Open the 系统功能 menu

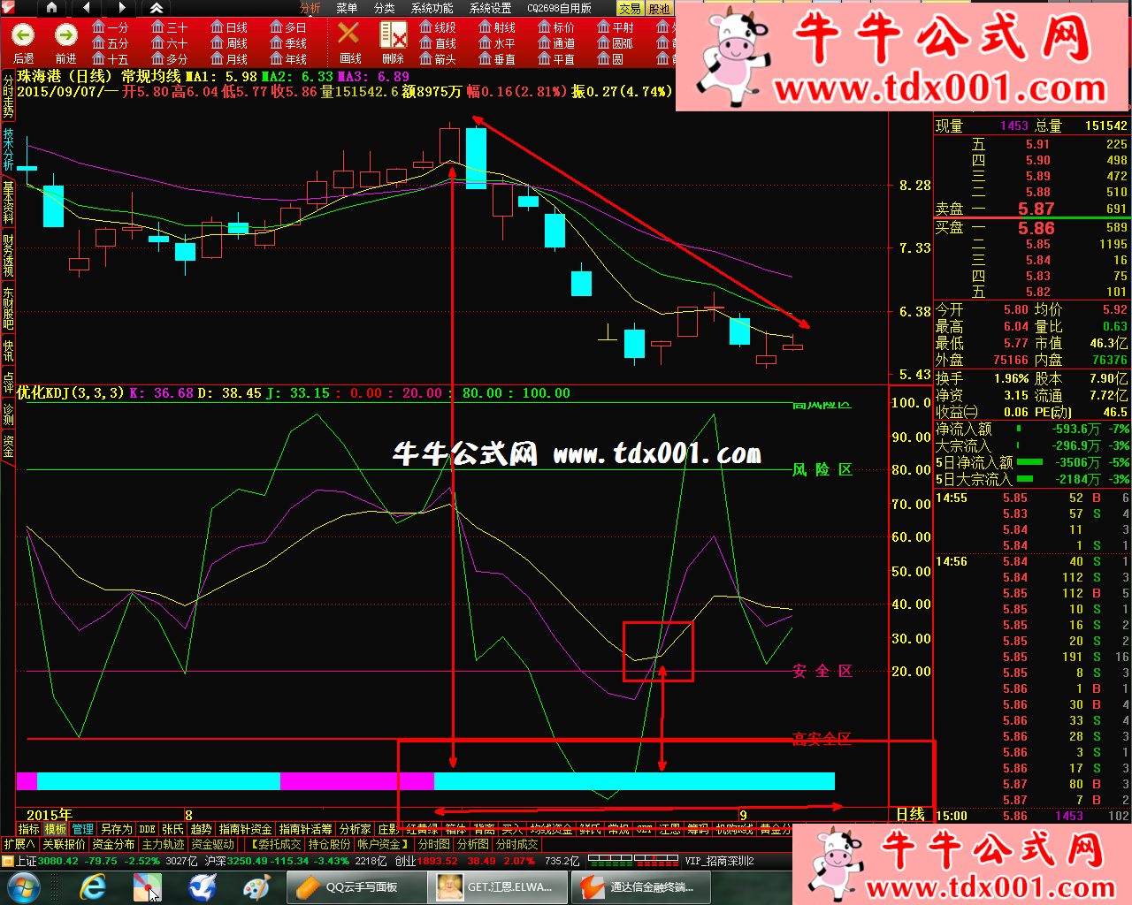432,8
